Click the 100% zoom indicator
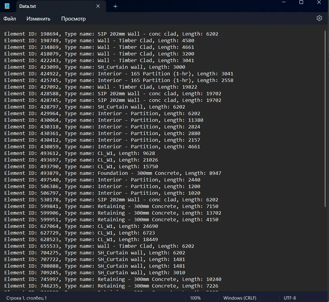 tap(195, 298)
